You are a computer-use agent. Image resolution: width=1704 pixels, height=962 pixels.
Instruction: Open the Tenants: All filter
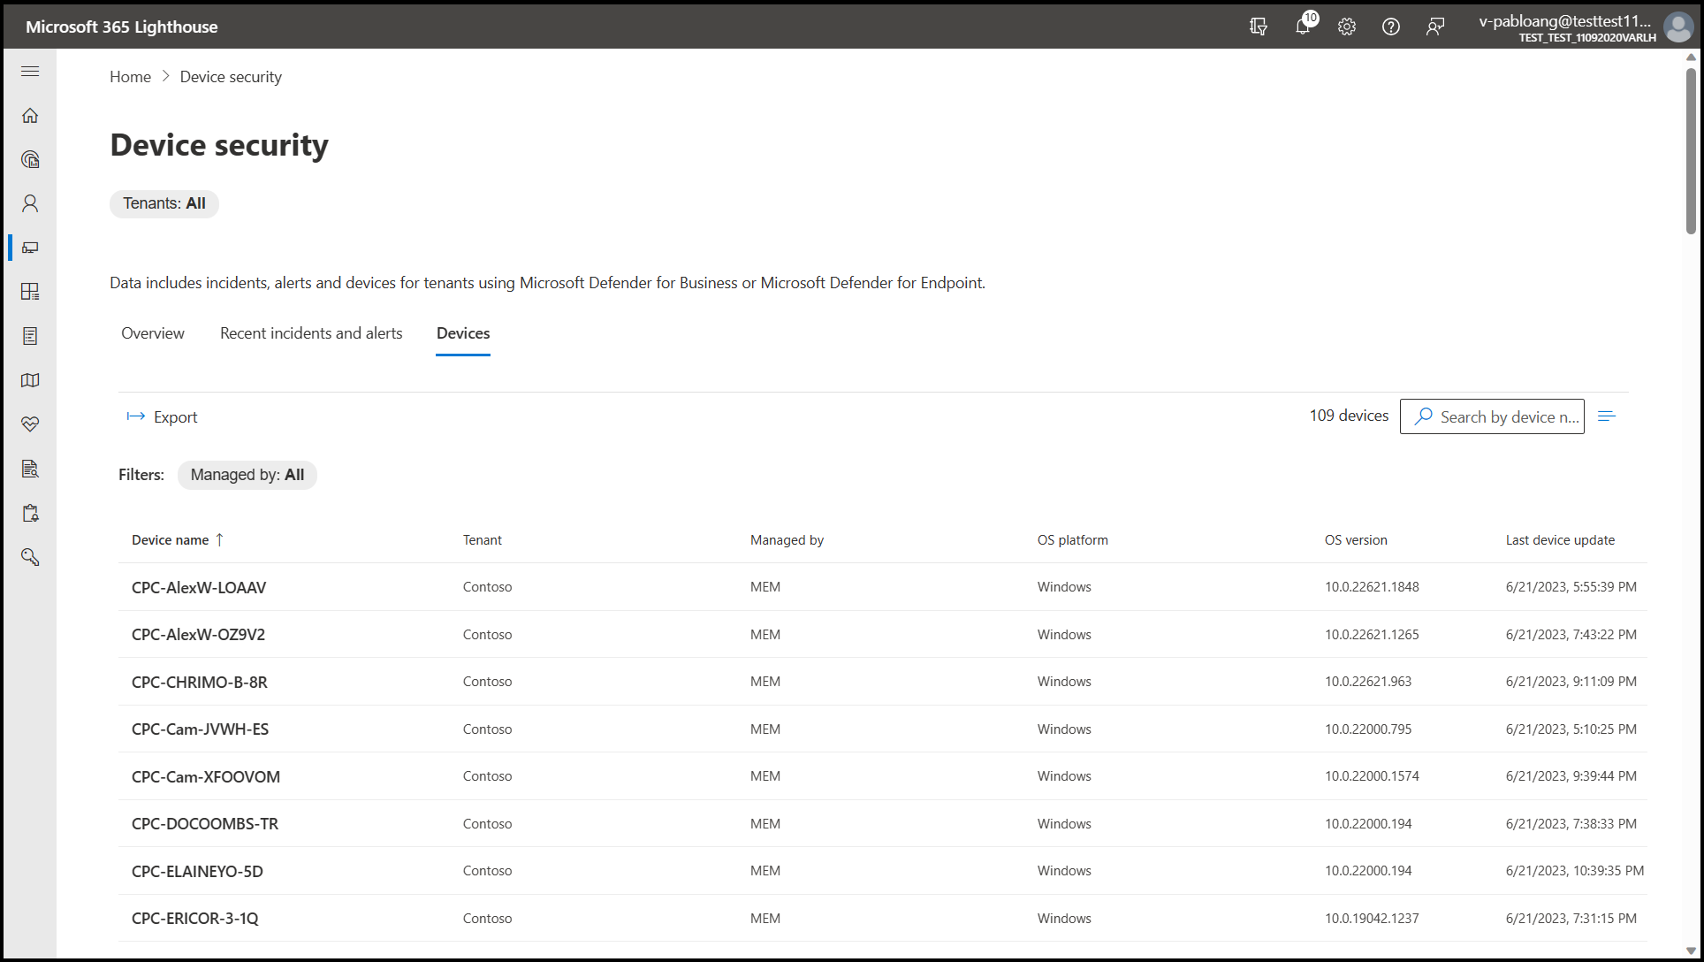pyautogui.click(x=164, y=203)
